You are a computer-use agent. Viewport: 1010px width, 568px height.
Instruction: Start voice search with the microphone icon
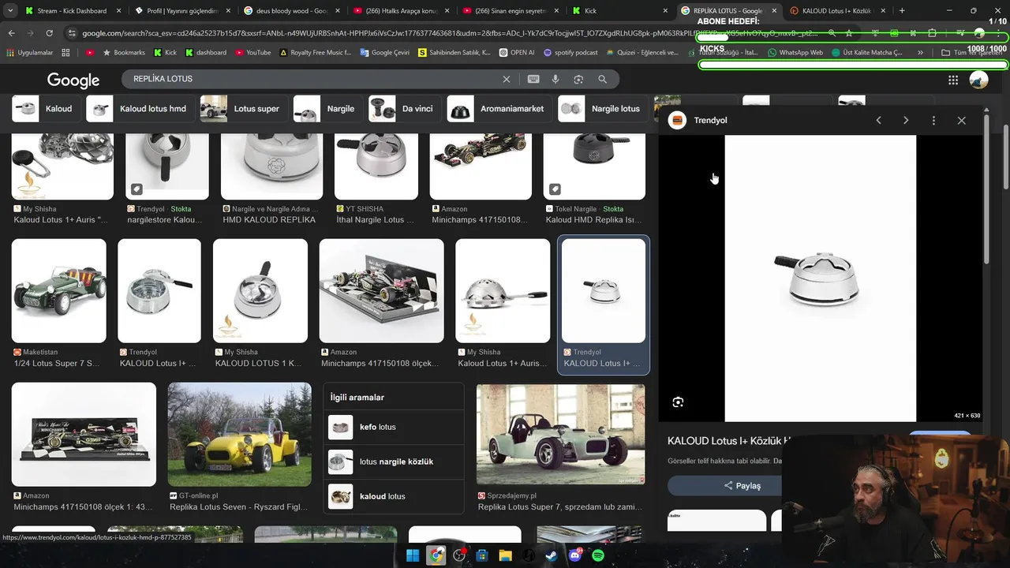[555, 79]
